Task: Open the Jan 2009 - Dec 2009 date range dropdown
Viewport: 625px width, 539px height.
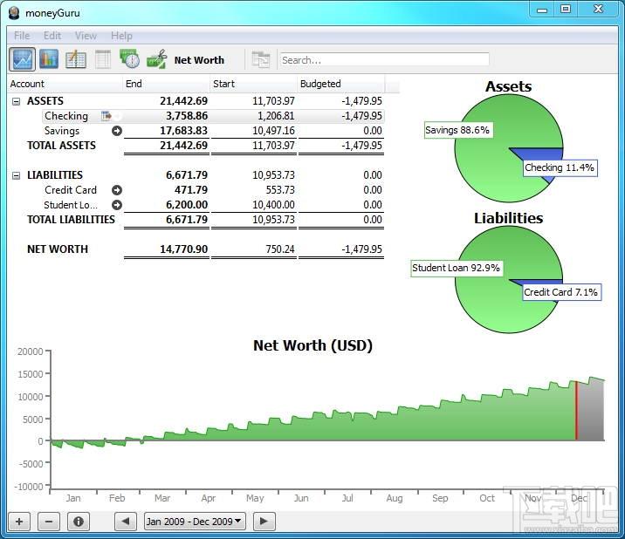Action: point(195,521)
